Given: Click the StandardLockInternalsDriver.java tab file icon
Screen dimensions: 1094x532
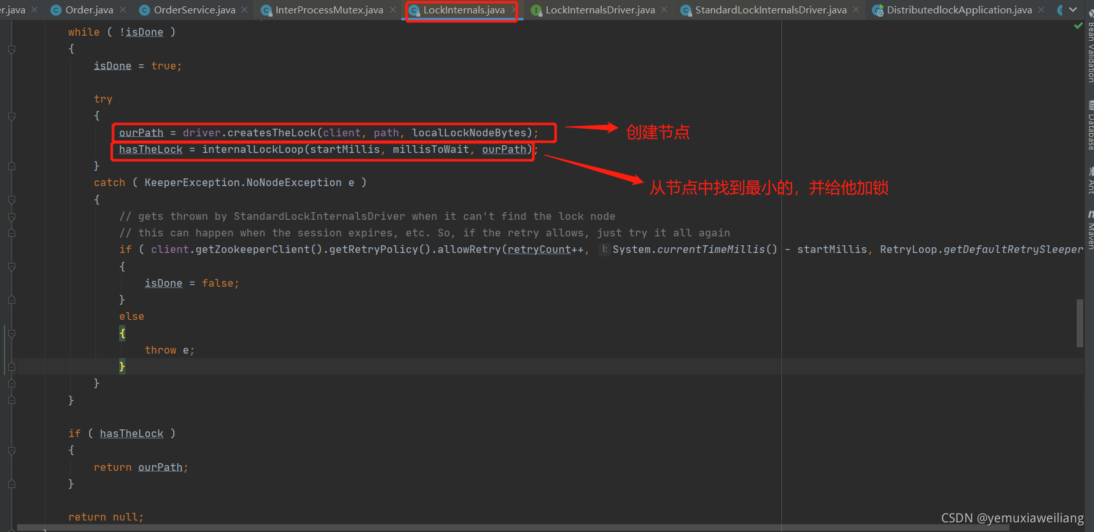Looking at the screenshot, I should (x=686, y=10).
